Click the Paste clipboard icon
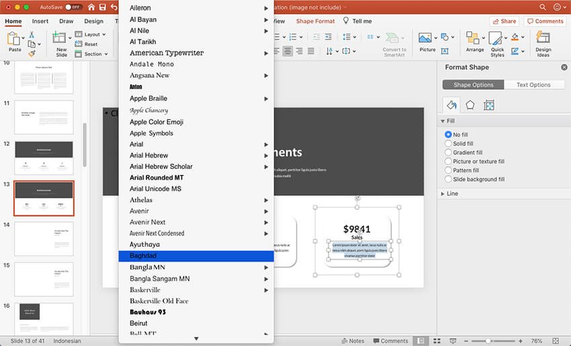This screenshot has width=571, height=346. (x=14, y=38)
